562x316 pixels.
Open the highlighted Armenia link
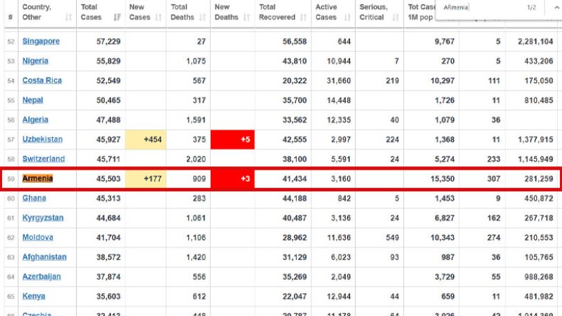pos(37,178)
